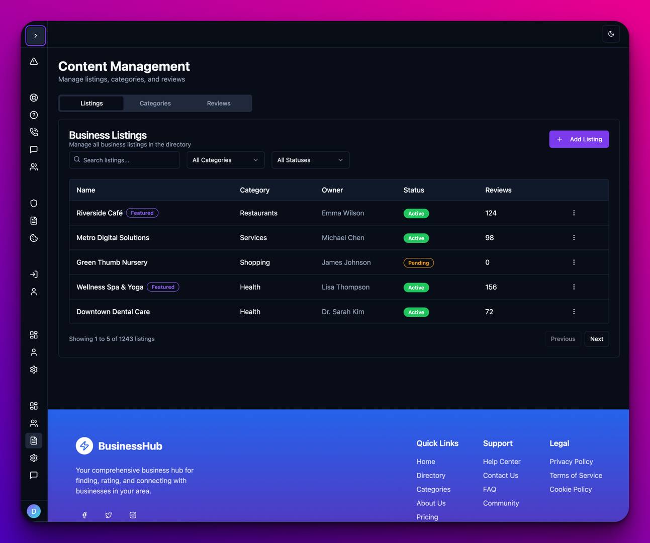
Task: Open the Help Center footer link
Action: pos(501,462)
